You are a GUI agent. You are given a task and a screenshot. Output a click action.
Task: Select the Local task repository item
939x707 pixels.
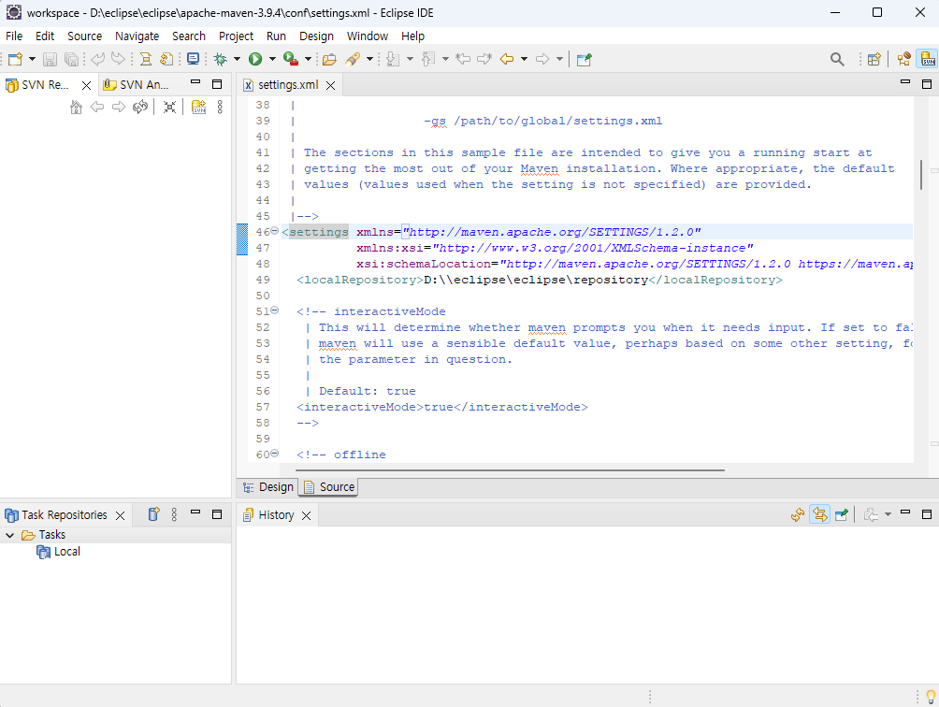coord(59,552)
